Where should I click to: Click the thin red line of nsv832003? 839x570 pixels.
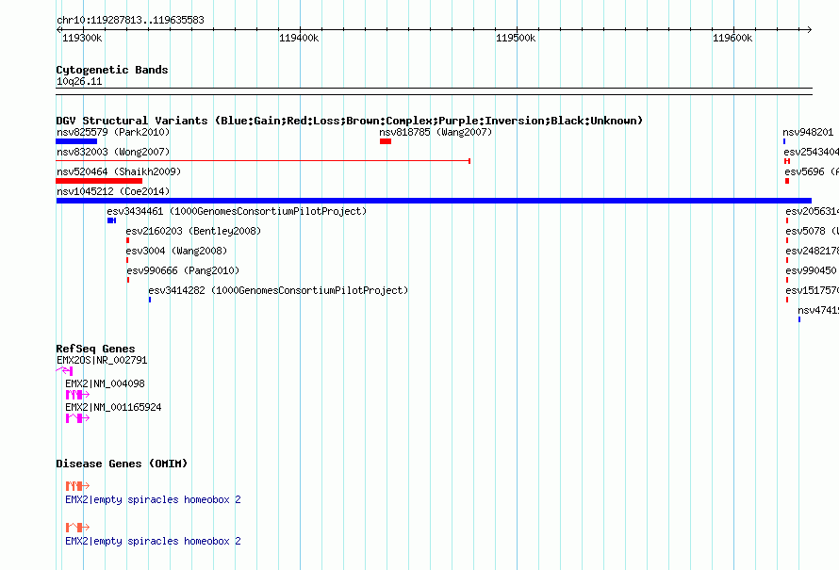pos(263,161)
